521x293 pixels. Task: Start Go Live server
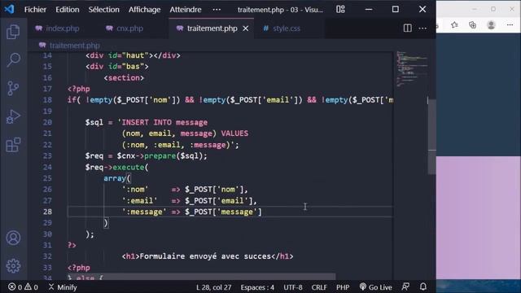pos(376,287)
